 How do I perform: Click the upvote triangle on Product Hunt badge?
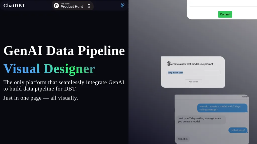click(x=89, y=4)
